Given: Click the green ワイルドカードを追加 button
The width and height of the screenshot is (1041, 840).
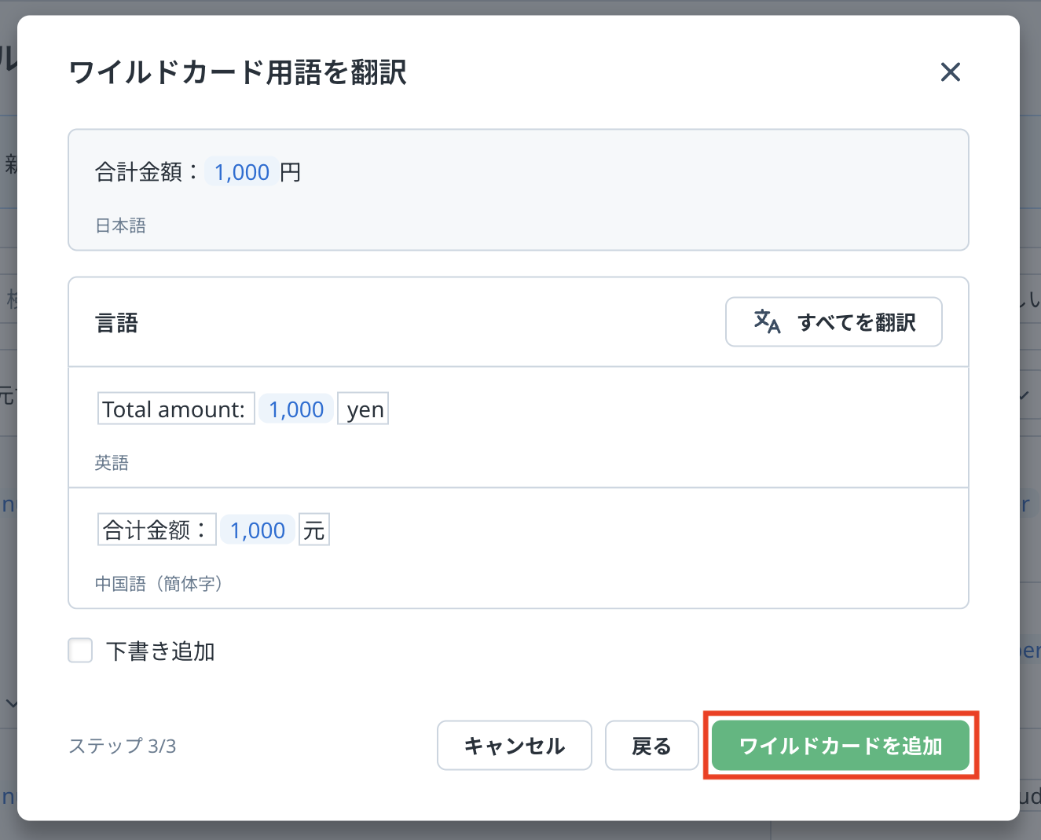Looking at the screenshot, I should (x=840, y=746).
